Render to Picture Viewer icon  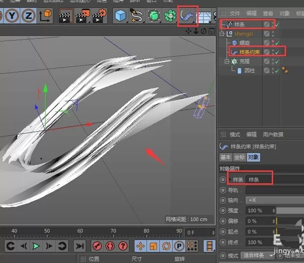click(x=82, y=16)
